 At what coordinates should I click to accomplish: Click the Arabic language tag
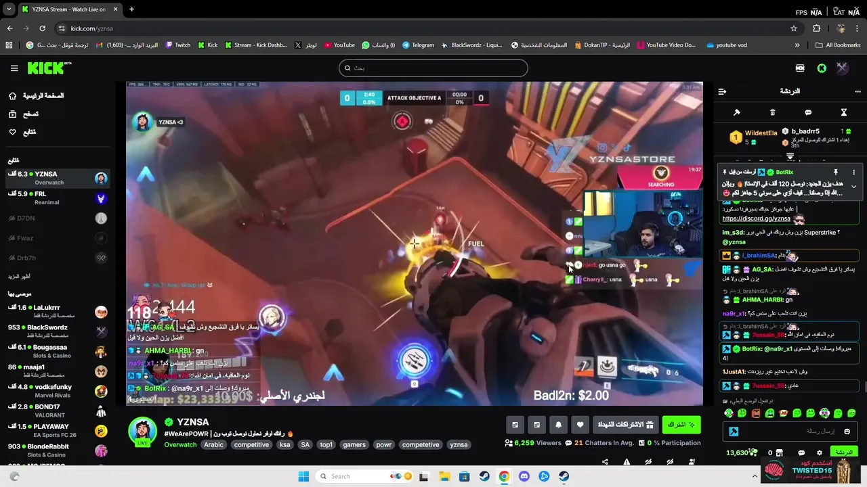click(x=213, y=444)
